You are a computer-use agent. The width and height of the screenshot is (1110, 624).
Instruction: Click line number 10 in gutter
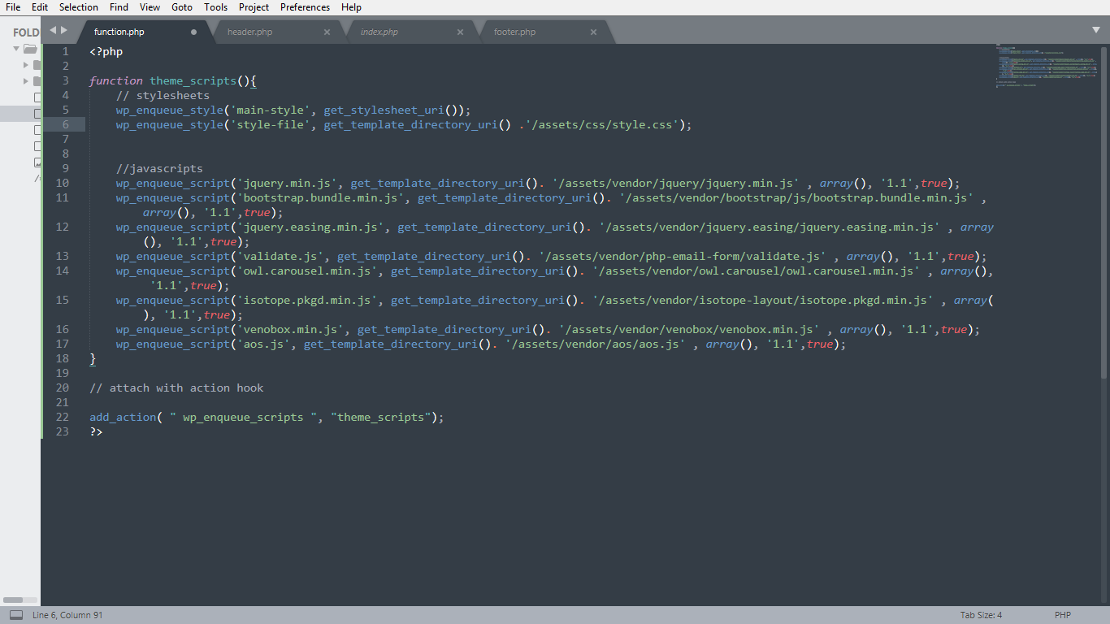[63, 183]
